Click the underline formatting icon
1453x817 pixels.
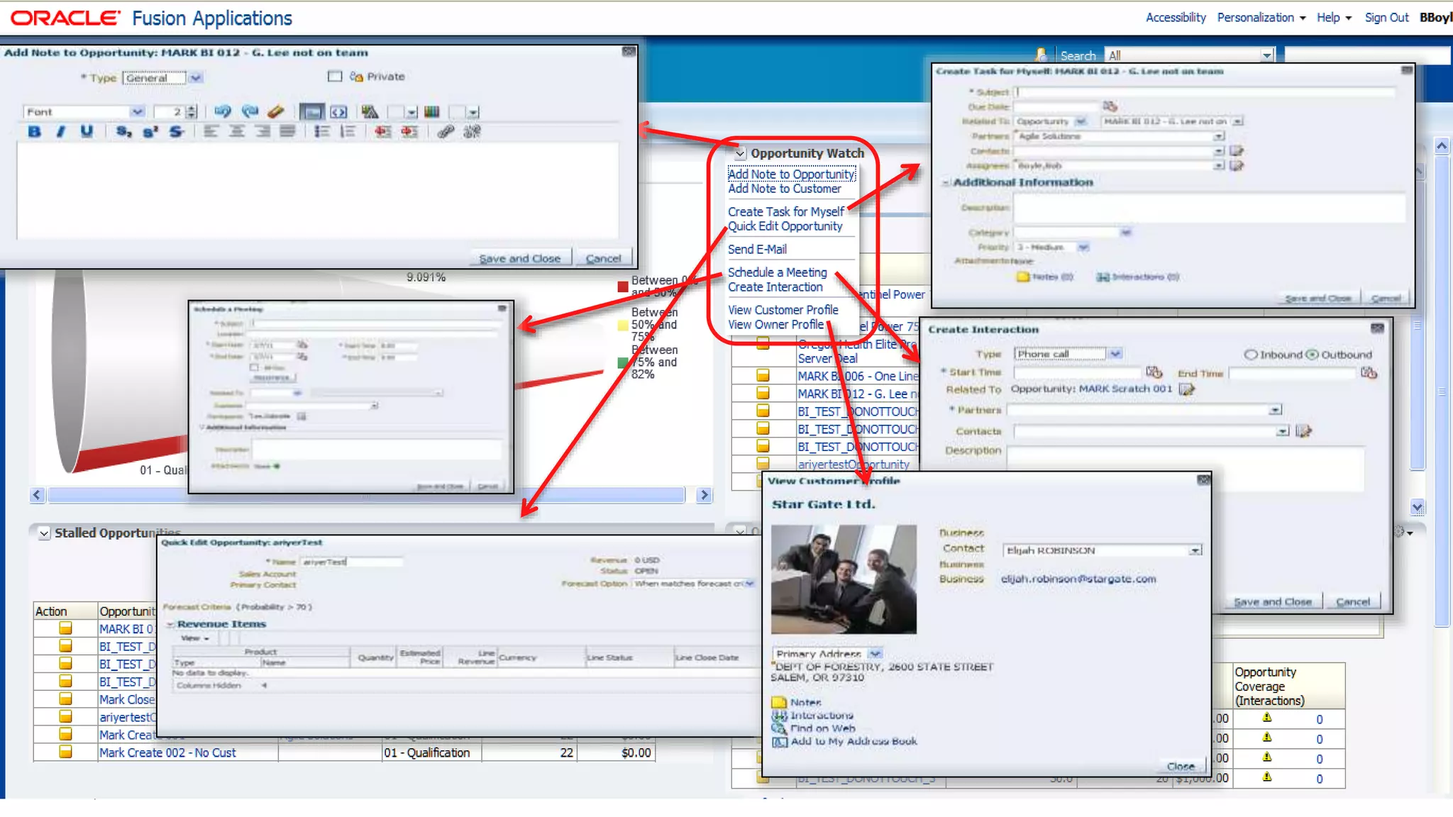click(x=87, y=132)
